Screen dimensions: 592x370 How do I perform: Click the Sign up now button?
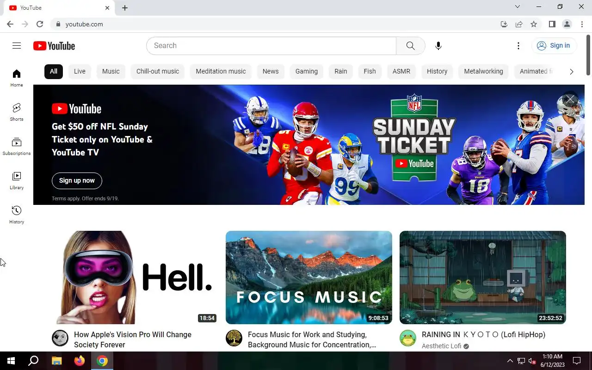[x=77, y=180]
